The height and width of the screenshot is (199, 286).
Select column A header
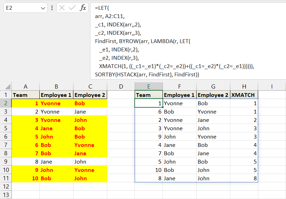point(25,86)
